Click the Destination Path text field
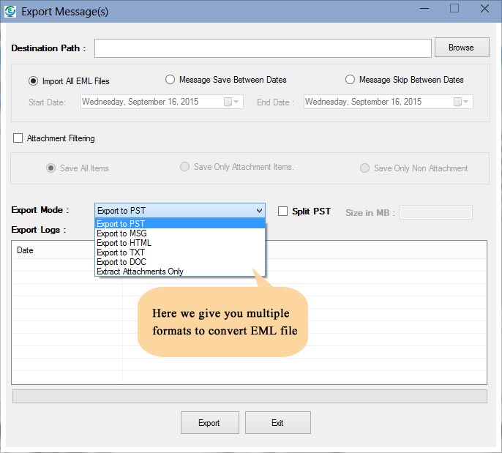 coord(263,48)
